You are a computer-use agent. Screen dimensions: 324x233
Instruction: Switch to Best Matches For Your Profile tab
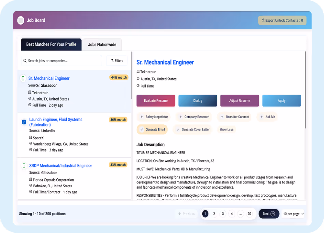(51, 44)
